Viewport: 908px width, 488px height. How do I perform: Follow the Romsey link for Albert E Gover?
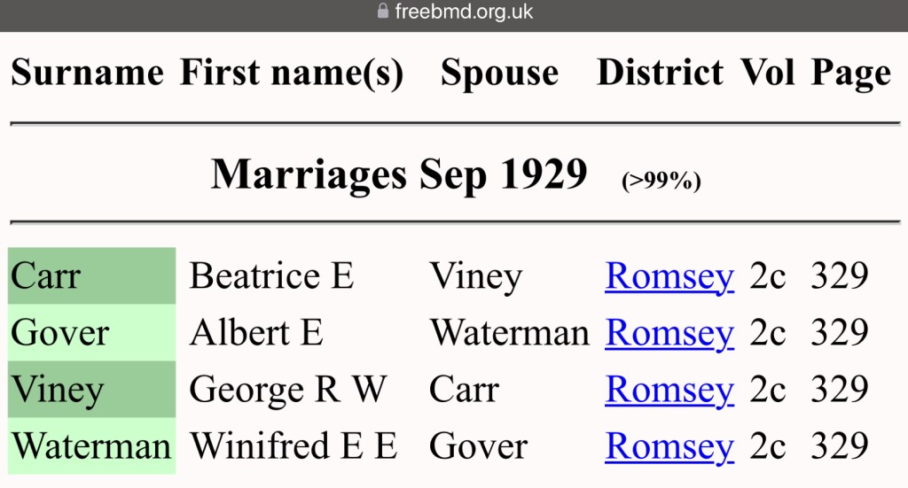pyautogui.click(x=669, y=333)
